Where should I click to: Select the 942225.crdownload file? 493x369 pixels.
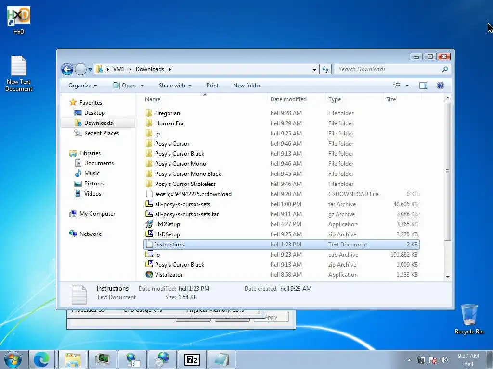coord(281,194)
